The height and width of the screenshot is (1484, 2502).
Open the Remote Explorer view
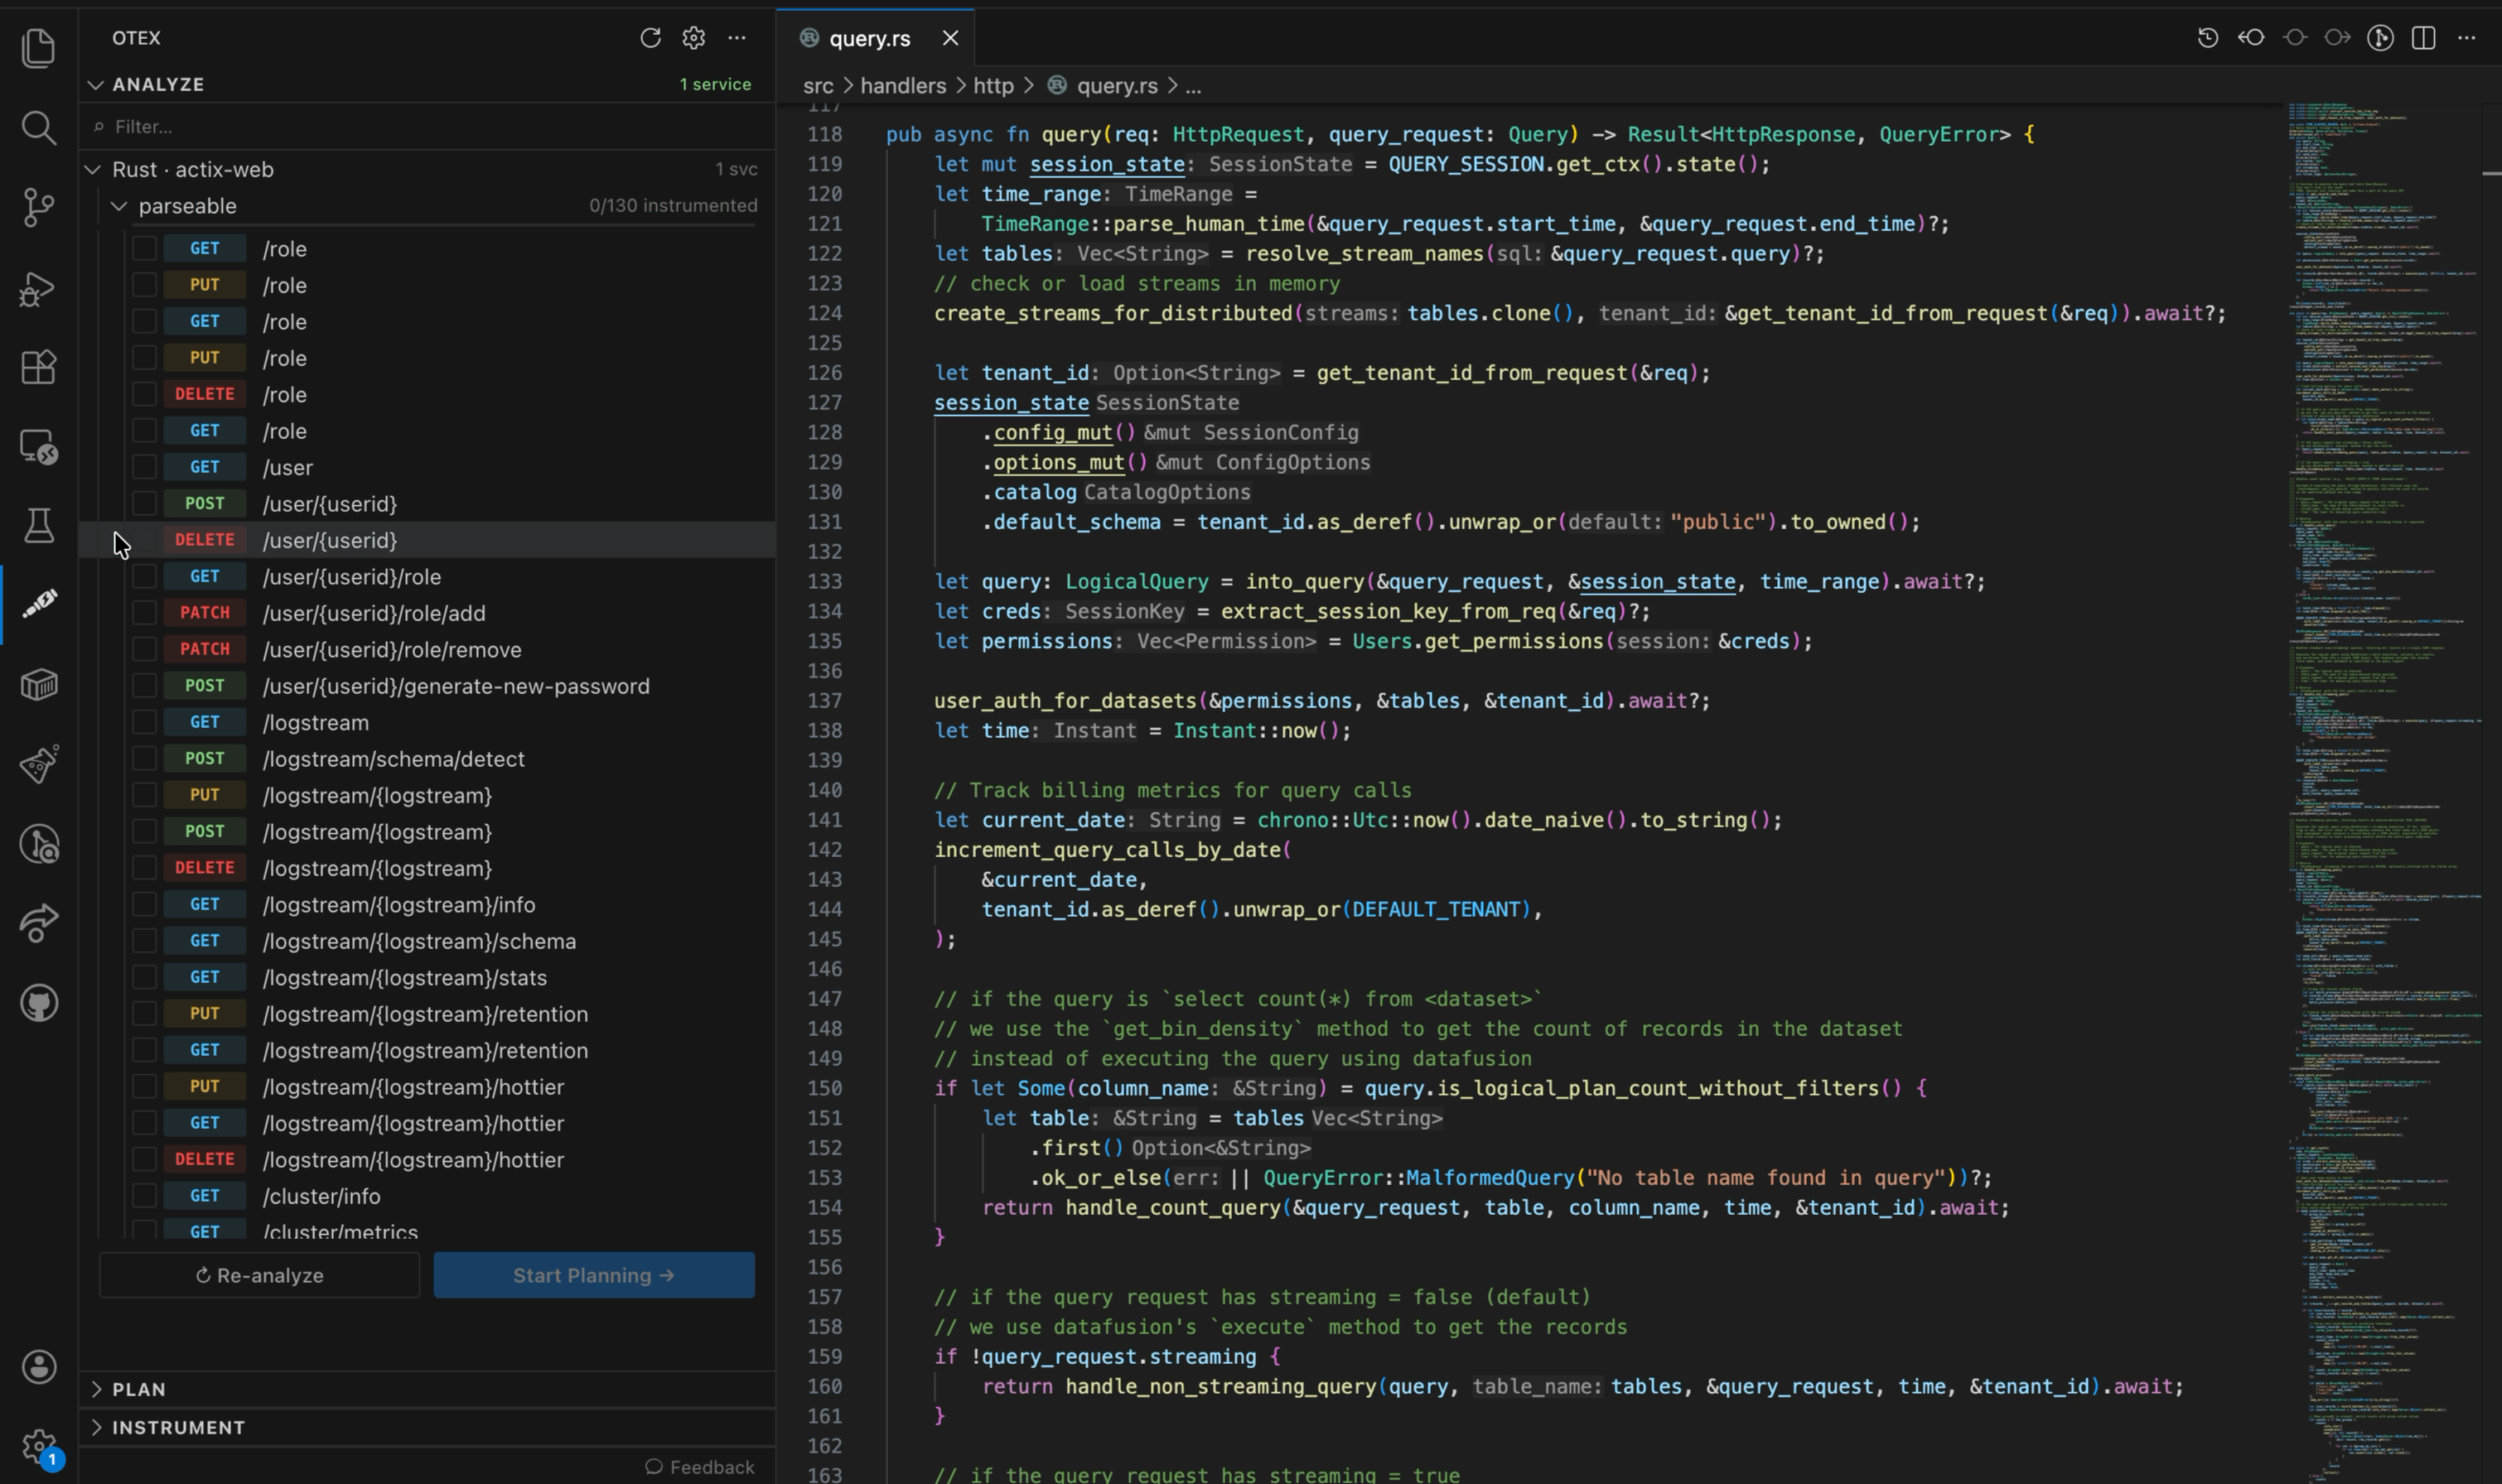tap(38, 447)
